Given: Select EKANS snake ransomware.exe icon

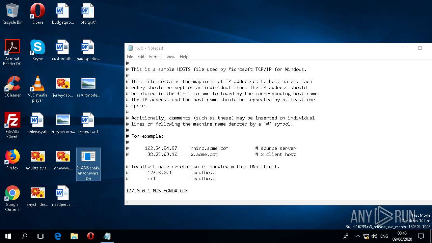Looking at the screenshot, I should (88, 164).
